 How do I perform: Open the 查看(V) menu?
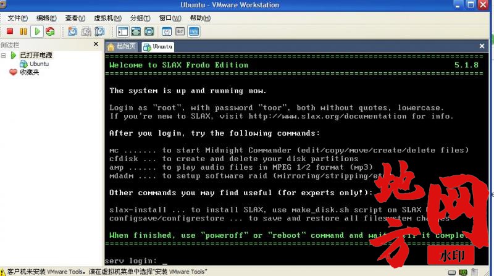[x=75, y=18]
